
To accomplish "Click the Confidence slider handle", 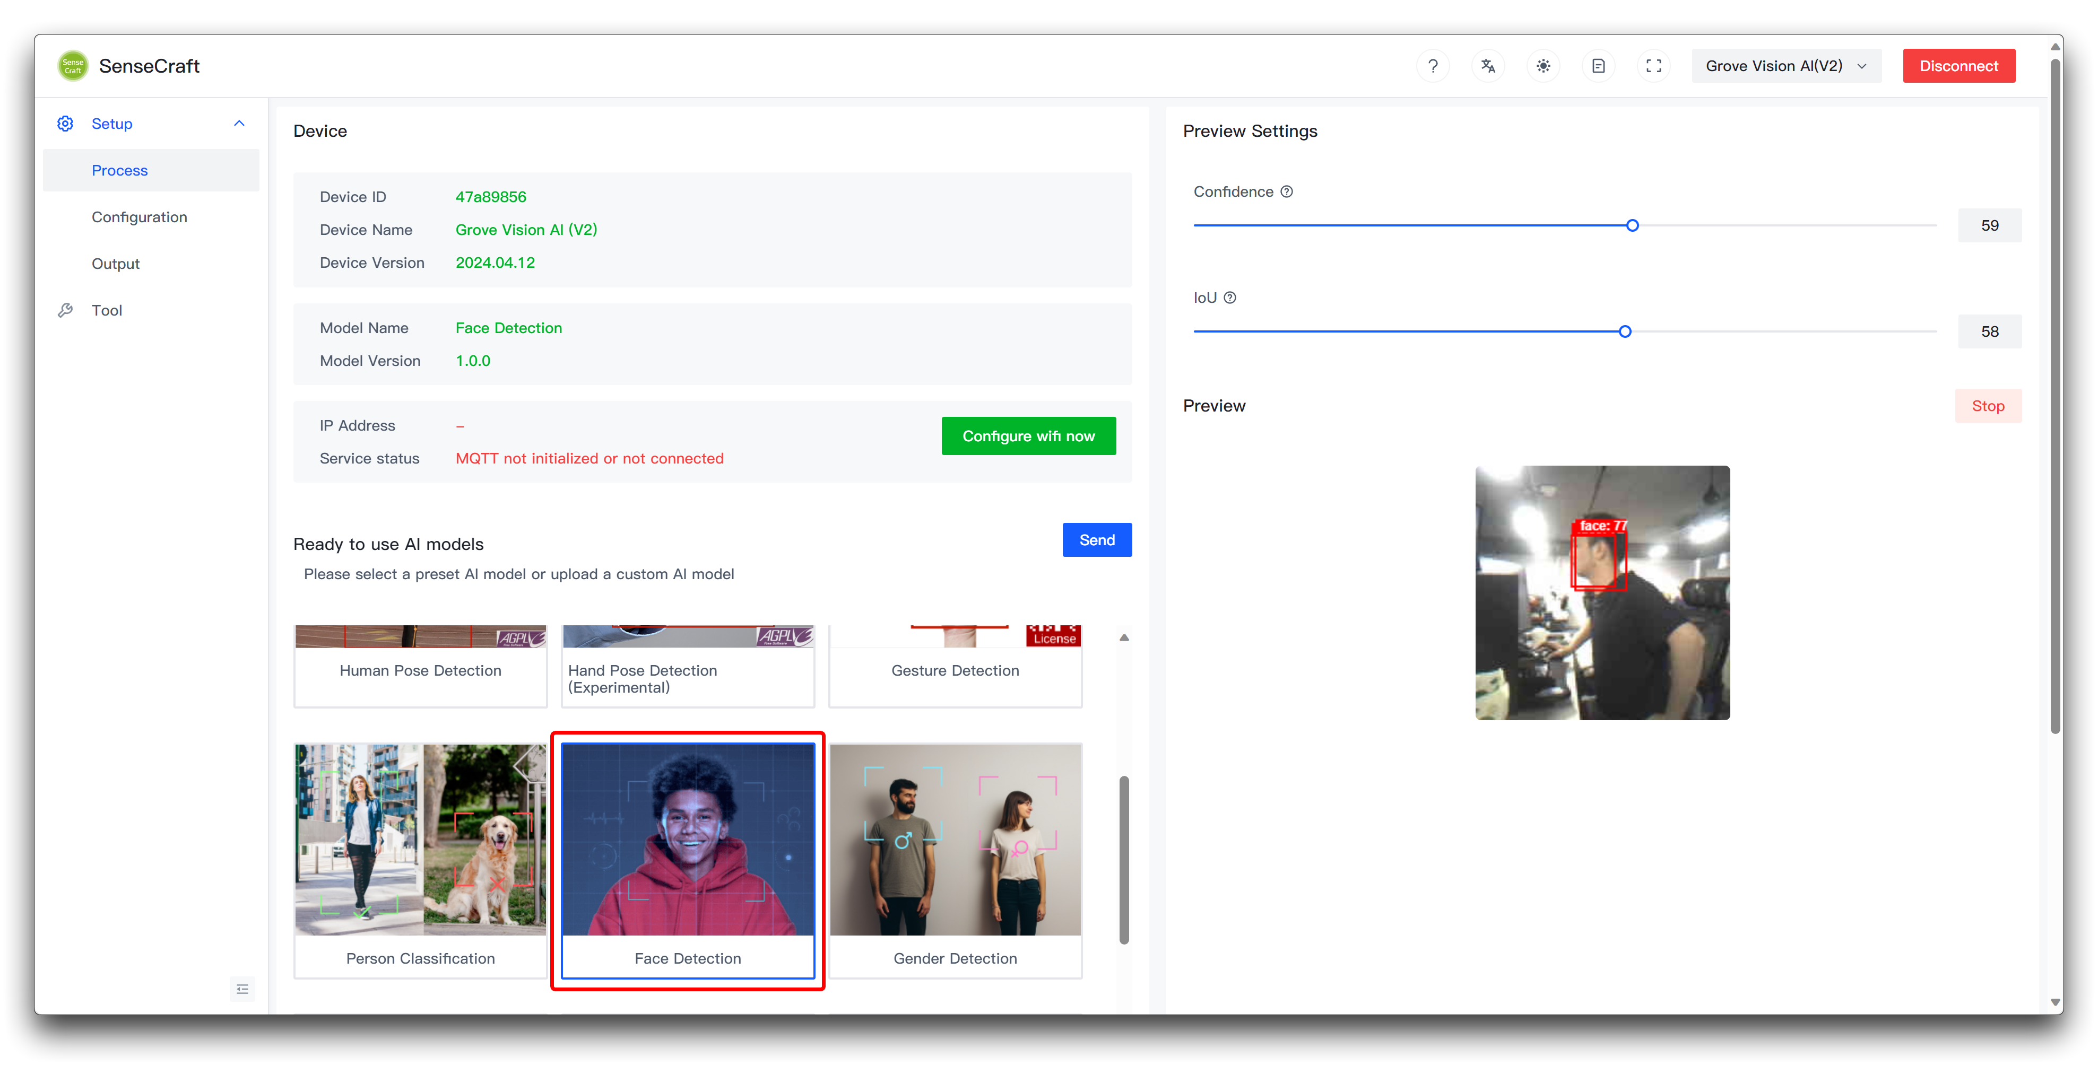I will coord(1632,225).
